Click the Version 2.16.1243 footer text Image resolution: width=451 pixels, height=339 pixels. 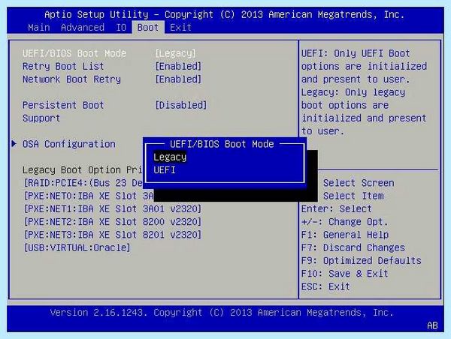(x=222, y=313)
